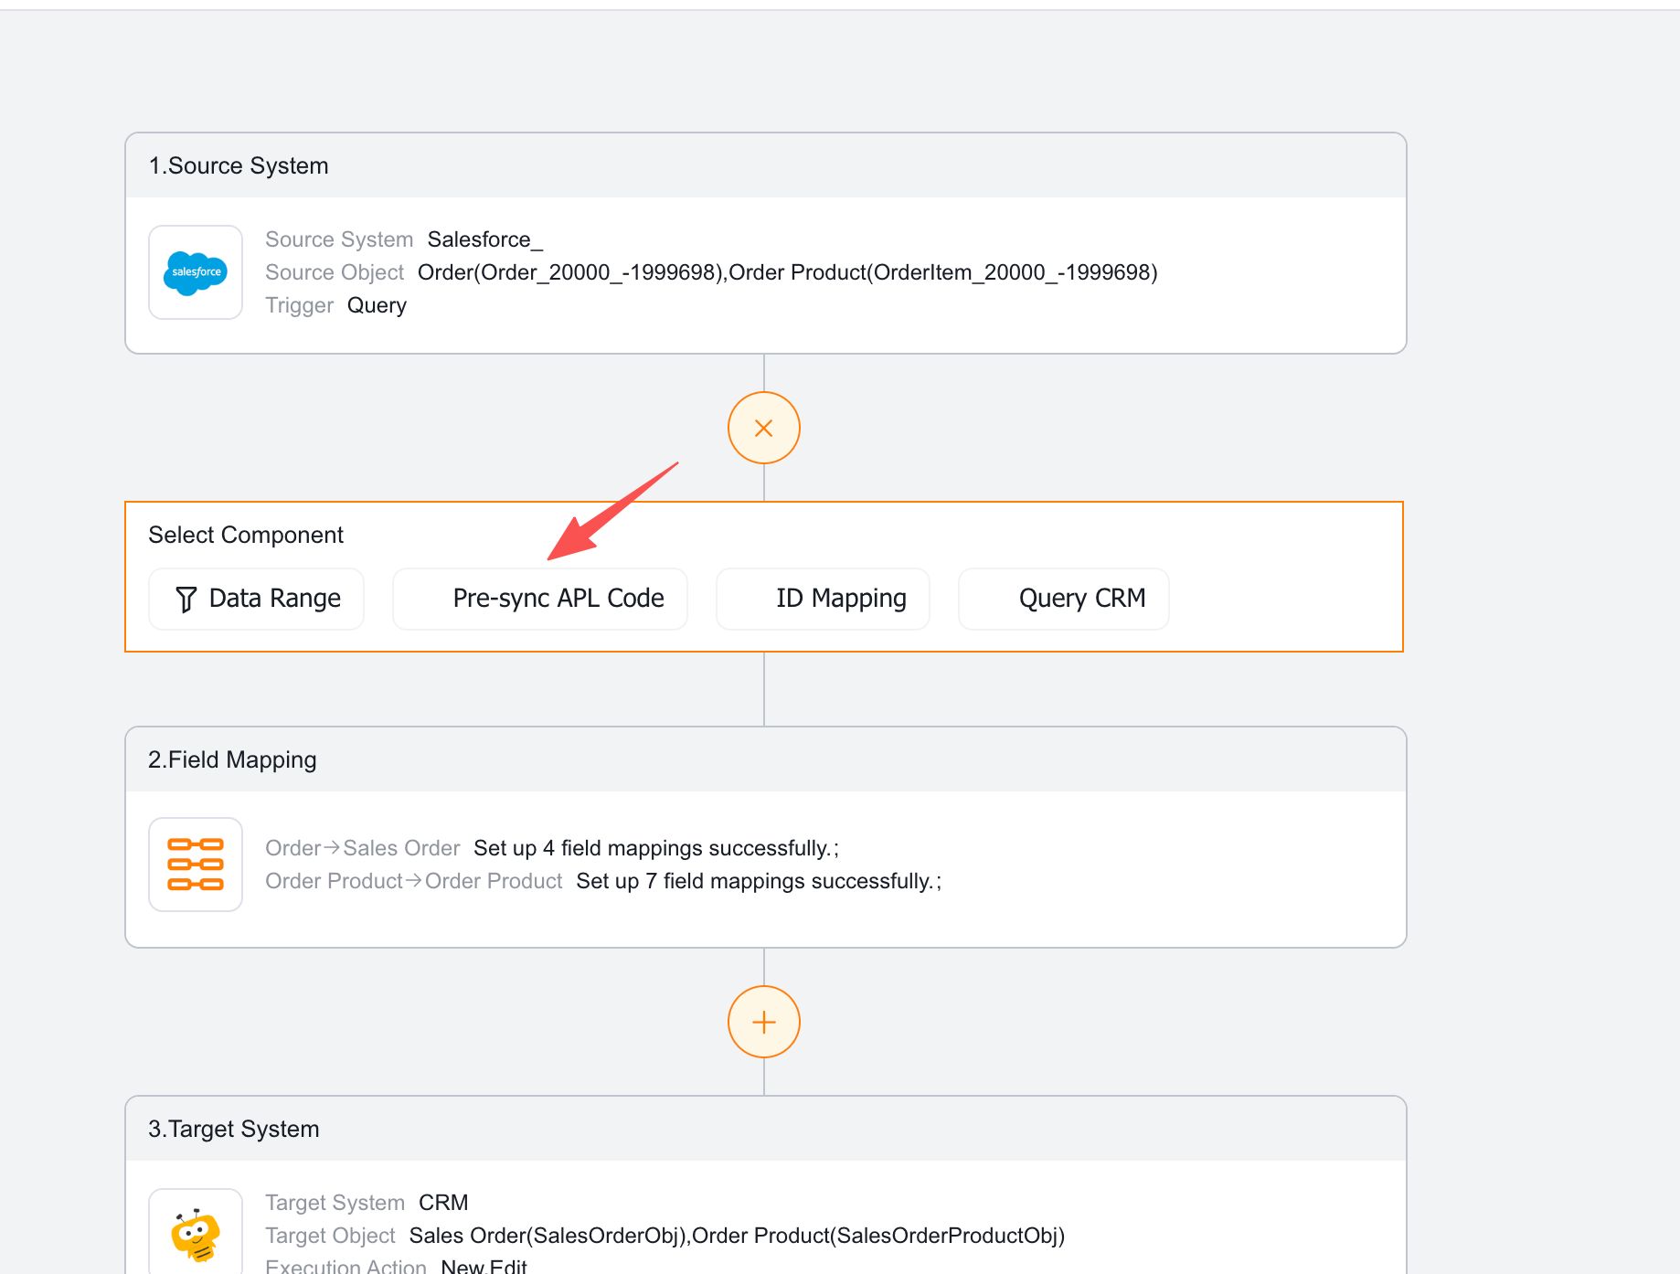Click the Salesforce cloud logo icon
1680x1274 pixels.
(196, 272)
